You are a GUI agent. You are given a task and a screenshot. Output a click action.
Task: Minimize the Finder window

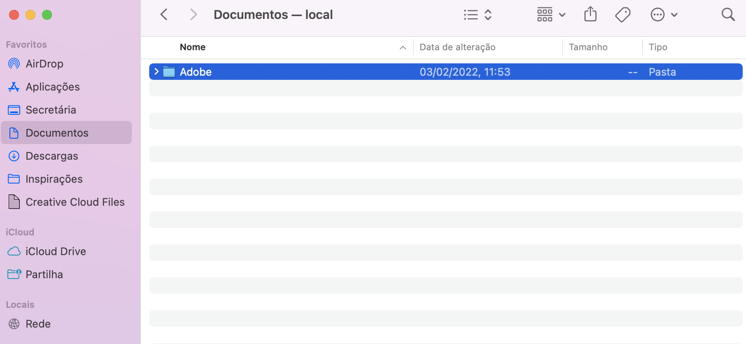(x=30, y=15)
